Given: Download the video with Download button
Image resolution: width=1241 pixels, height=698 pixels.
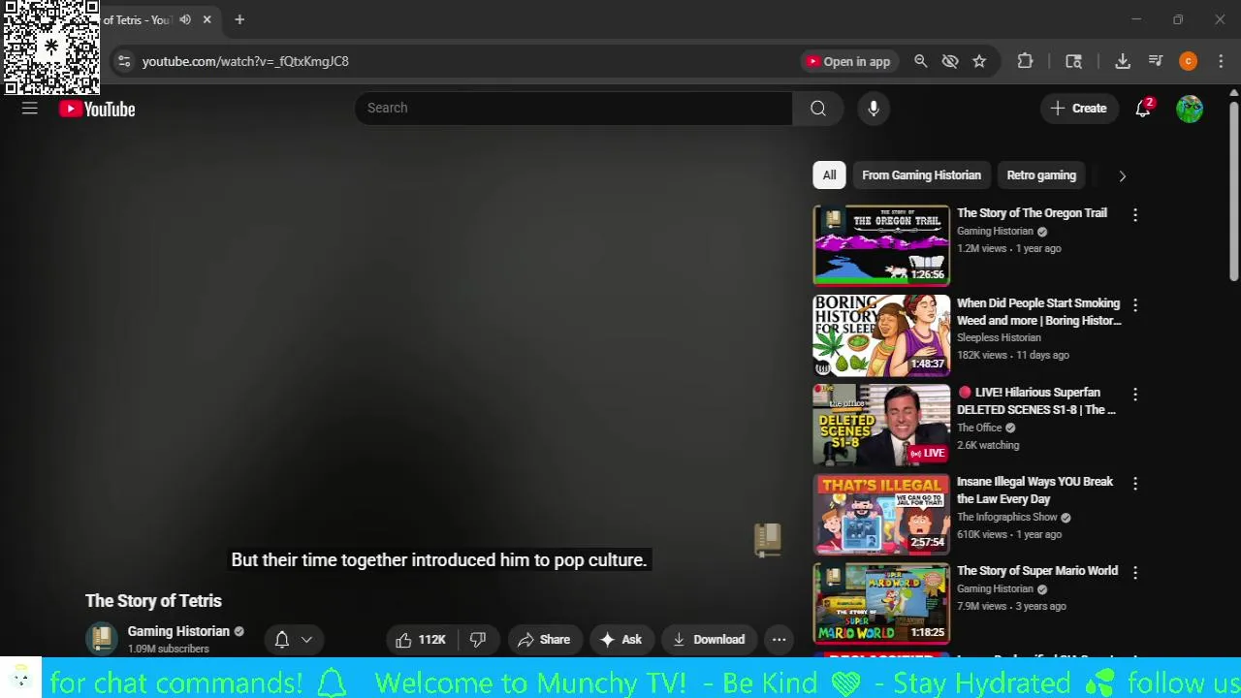Looking at the screenshot, I should (x=709, y=639).
